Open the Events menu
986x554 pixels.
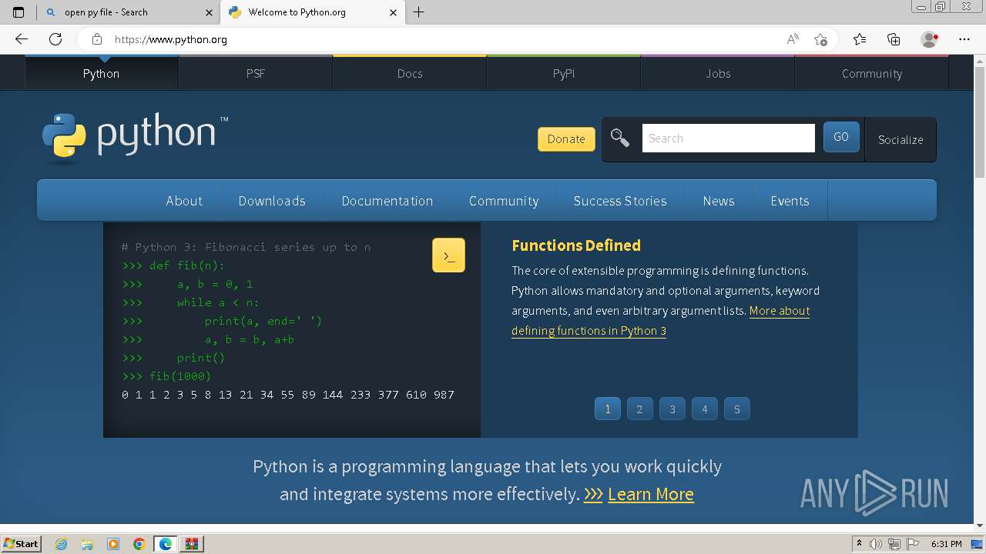click(790, 201)
